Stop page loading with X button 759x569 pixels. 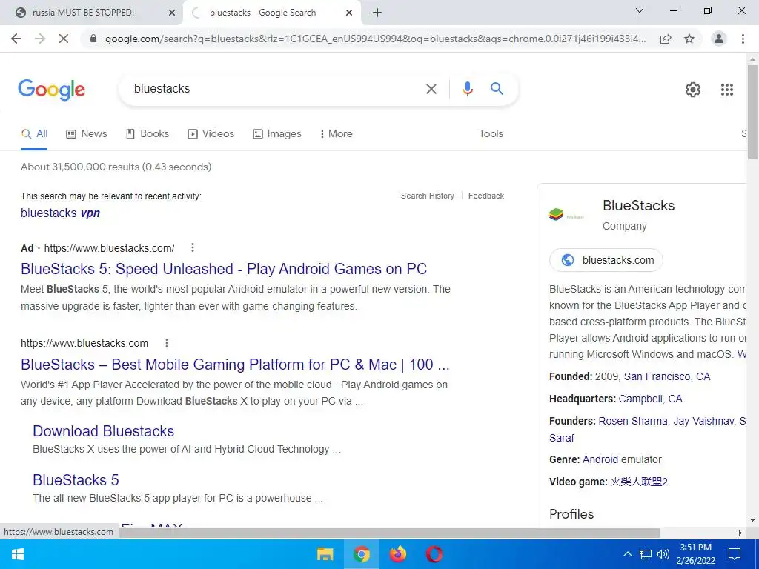[64, 39]
